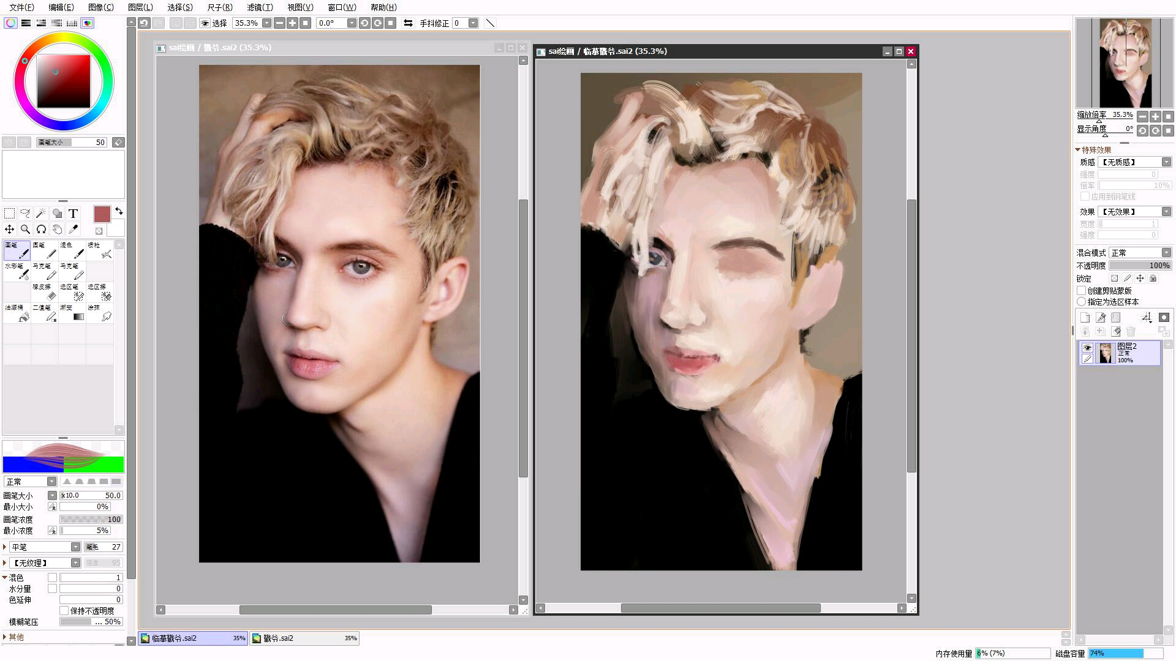Select the zoom magnifier tool

click(x=26, y=229)
